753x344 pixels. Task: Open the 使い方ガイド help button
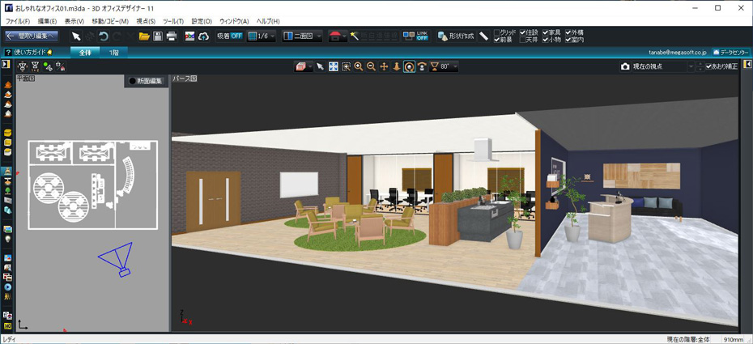pyautogui.click(x=28, y=53)
